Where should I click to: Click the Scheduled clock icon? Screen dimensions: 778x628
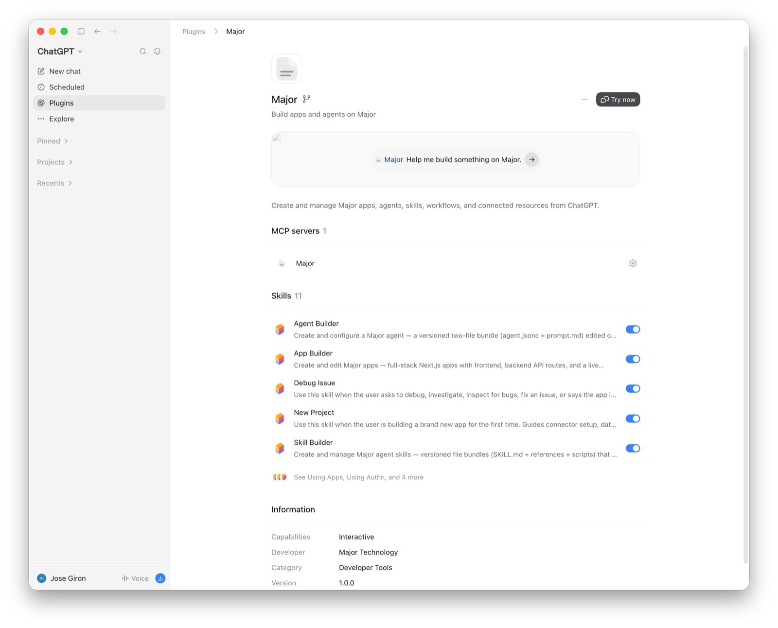point(41,87)
